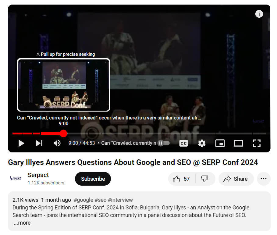Screen dimensions: 277x235
Task: Open the chapter title in the player controls
Action: click(129, 143)
